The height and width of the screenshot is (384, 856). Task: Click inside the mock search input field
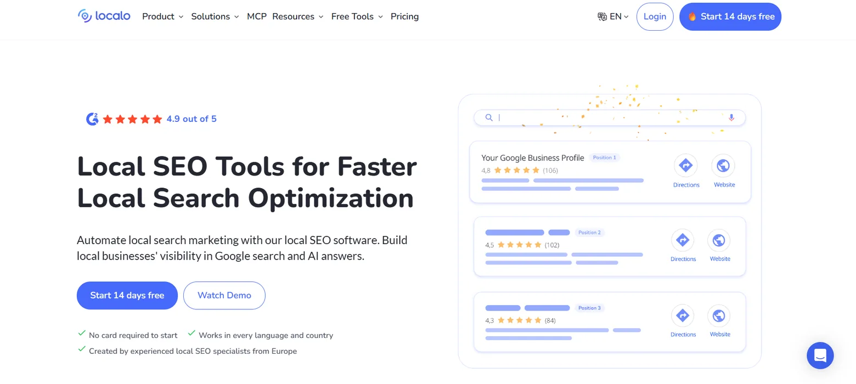coord(610,117)
